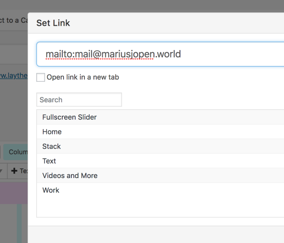Focus the mailto link URL field
Viewport: 284px width, 243px height.
(x=161, y=54)
